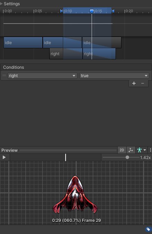Image resolution: width=152 pixels, height=234 pixels.
Task: Select the second right clip block
Action: pyautogui.click(x=99, y=54)
